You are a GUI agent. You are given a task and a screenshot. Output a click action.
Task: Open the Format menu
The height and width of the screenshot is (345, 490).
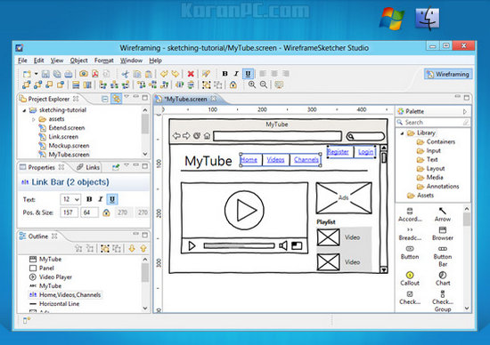(x=103, y=60)
